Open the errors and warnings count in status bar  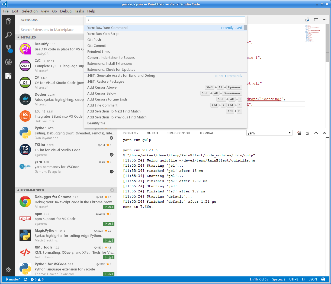click(37, 279)
